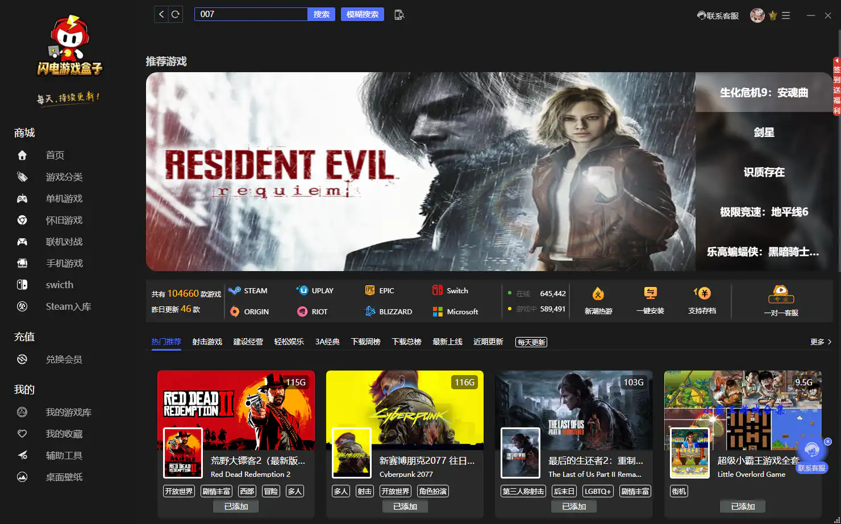Switch to the 建设经营 tab
Screen dimensions: 841x524
click(248, 342)
